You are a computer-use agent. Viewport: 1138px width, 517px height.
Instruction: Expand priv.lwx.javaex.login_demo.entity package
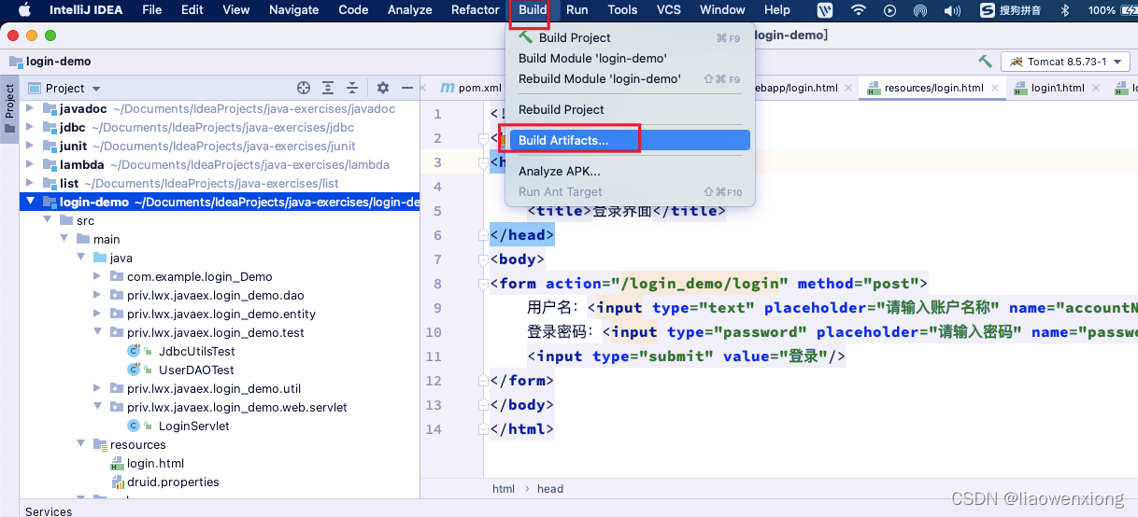tap(97, 314)
